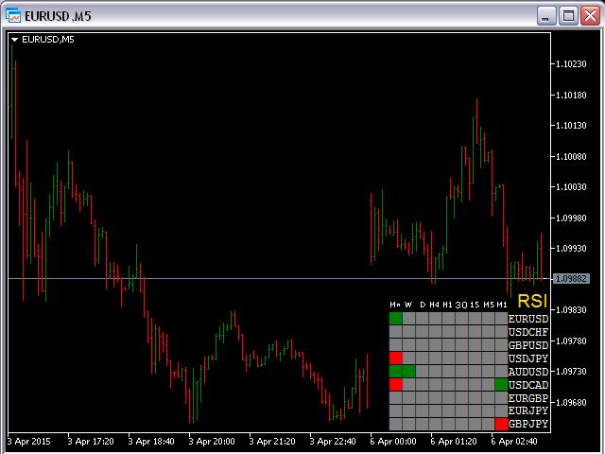This screenshot has width=605, height=454.
Task: Click the red USDJPY monthly RSI cell
Action: pyautogui.click(x=395, y=358)
